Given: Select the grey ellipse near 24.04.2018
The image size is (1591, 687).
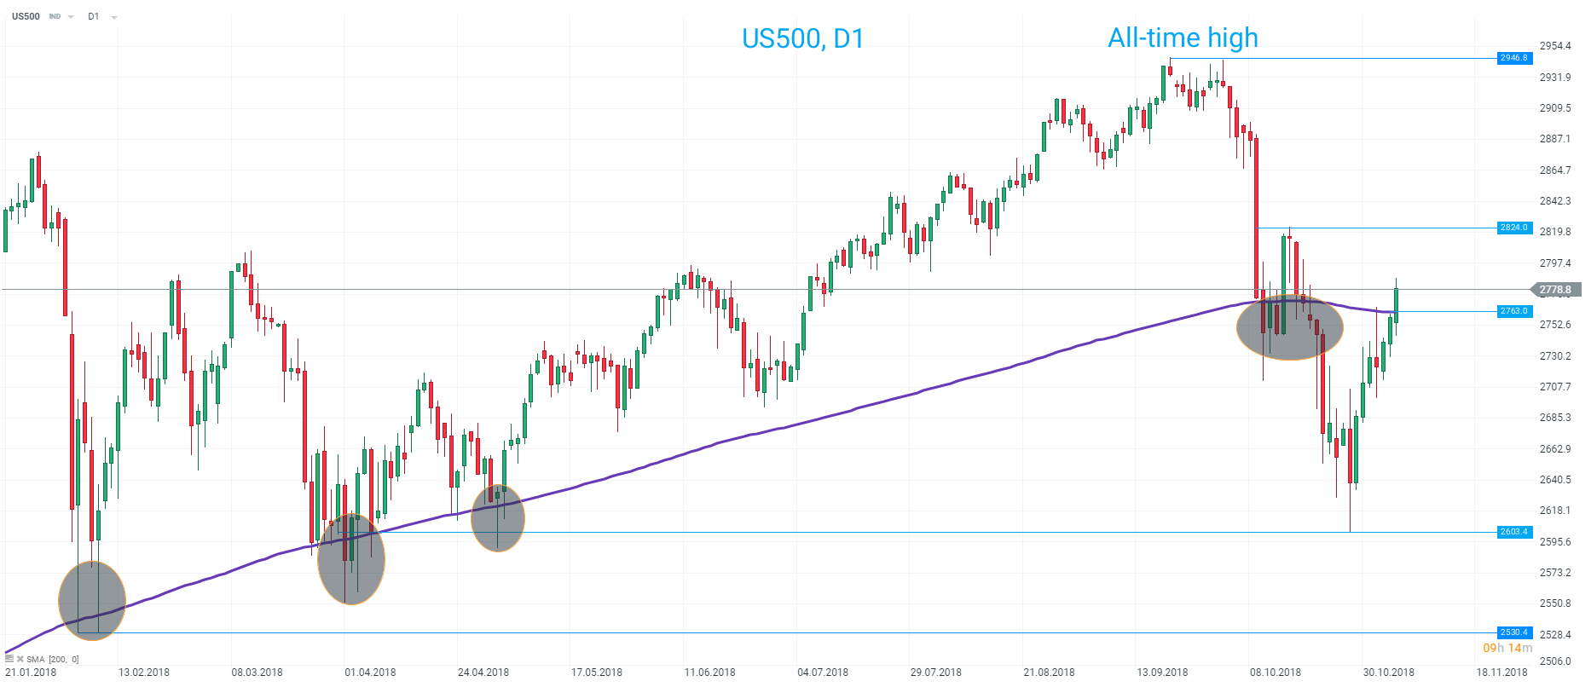Looking at the screenshot, I should 498,518.
